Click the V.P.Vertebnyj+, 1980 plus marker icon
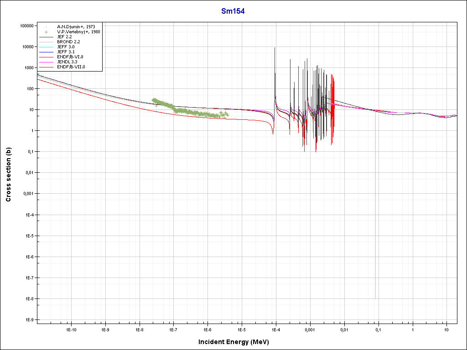 click(x=46, y=32)
